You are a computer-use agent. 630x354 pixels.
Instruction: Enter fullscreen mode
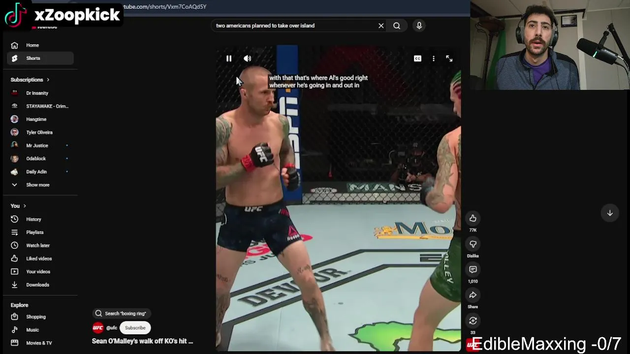449,59
